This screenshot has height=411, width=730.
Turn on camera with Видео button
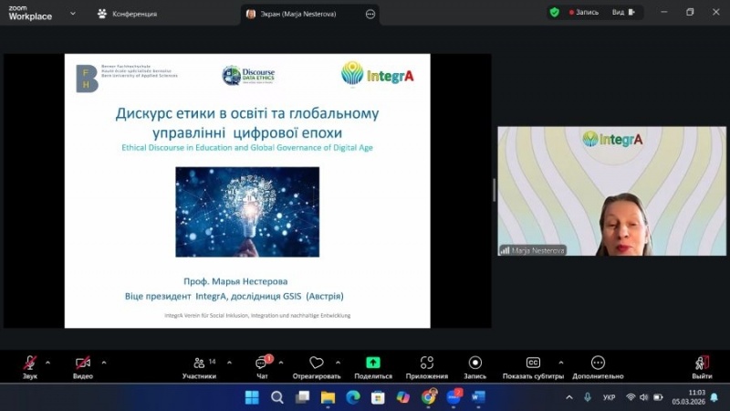[83, 363]
